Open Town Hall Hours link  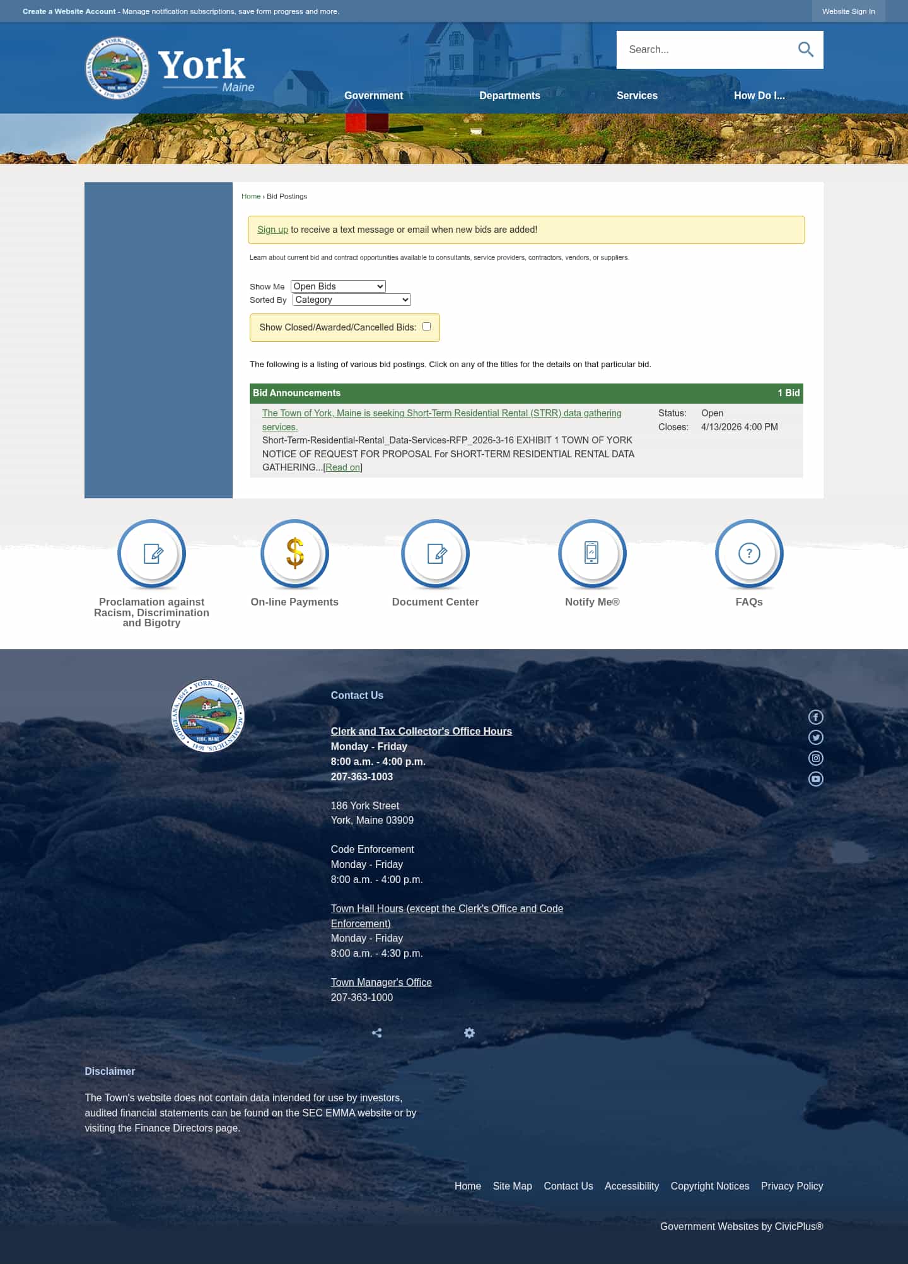pos(446,916)
